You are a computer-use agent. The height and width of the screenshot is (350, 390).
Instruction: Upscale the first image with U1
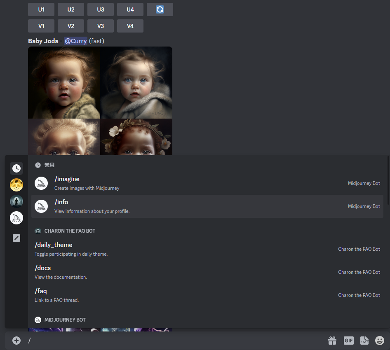pos(41,9)
